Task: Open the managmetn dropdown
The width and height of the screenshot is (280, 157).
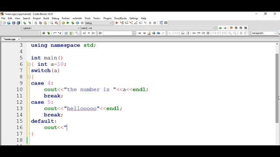Action: click(x=264, y=33)
